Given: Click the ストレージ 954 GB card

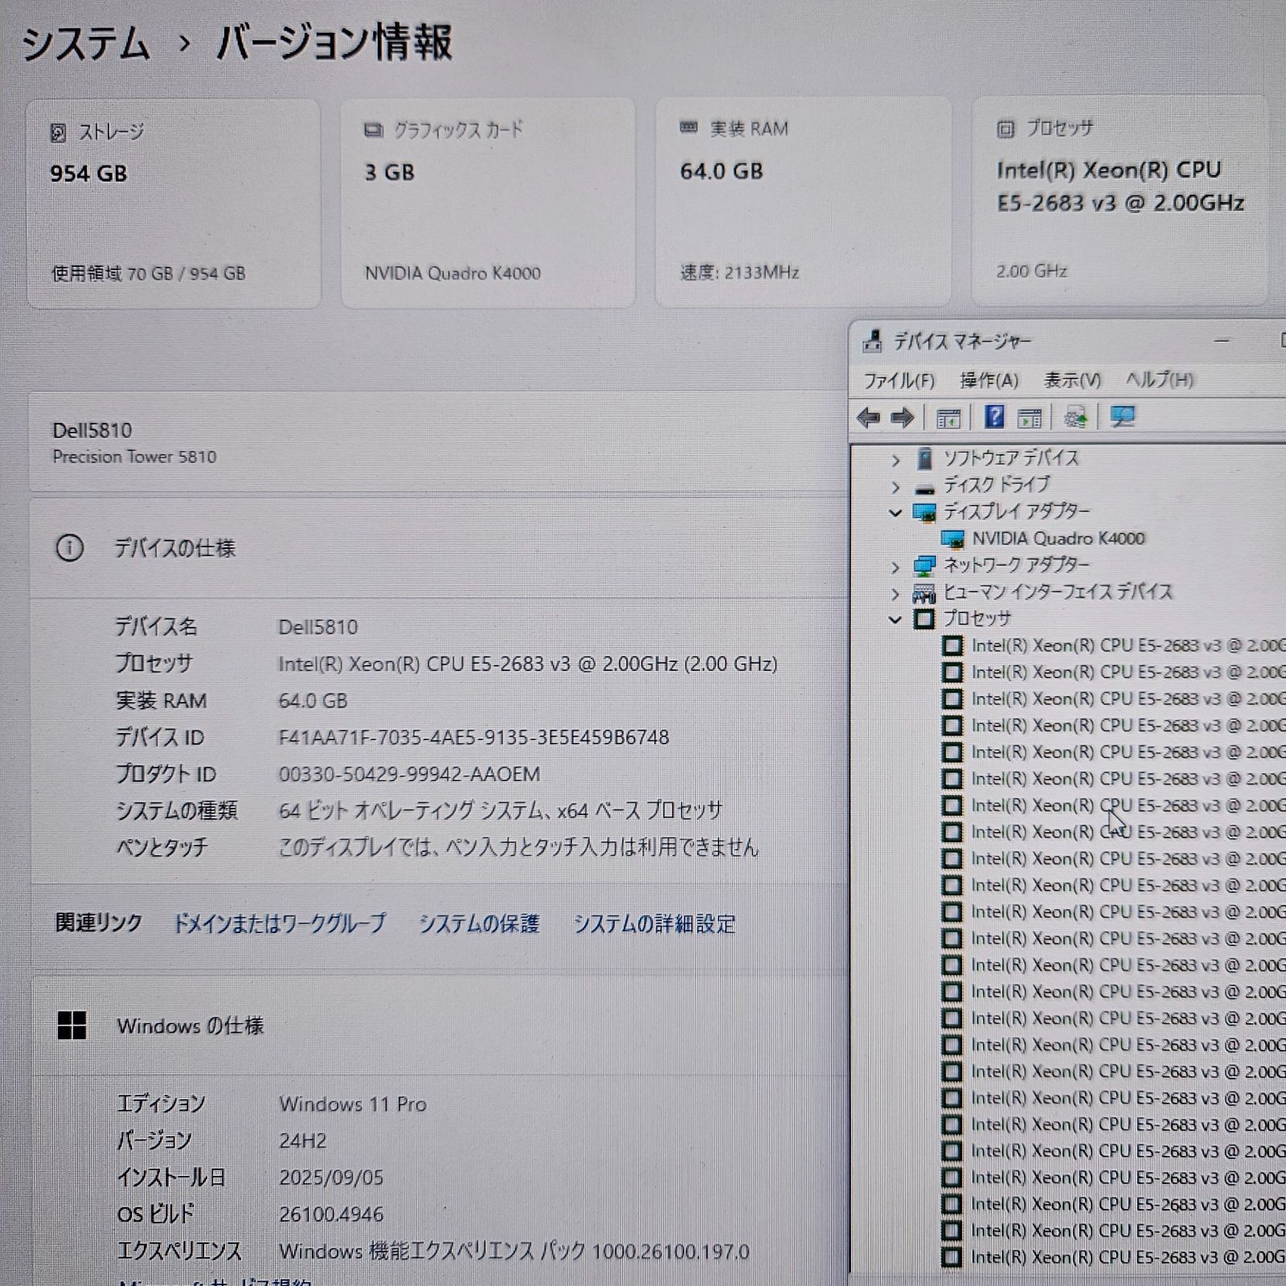Looking at the screenshot, I should (x=174, y=203).
